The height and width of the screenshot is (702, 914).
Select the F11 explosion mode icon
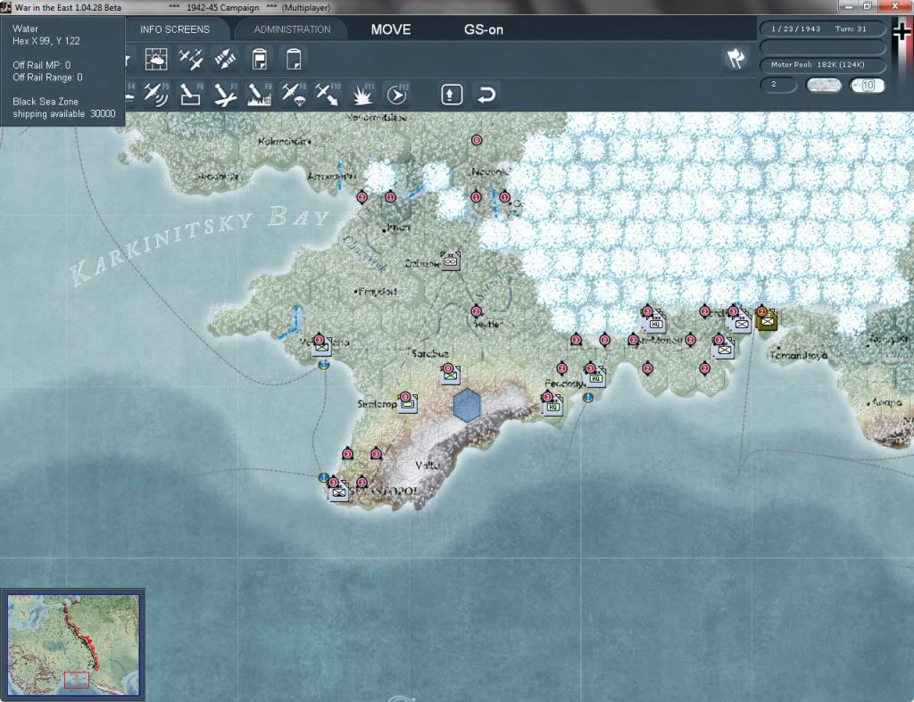point(362,95)
